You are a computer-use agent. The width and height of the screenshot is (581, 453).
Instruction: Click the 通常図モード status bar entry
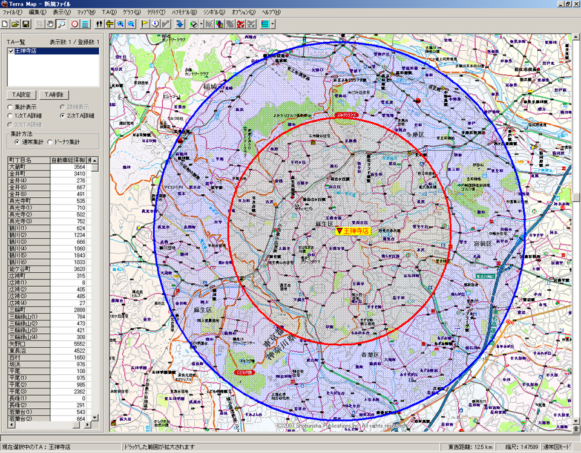pyautogui.click(x=557, y=447)
